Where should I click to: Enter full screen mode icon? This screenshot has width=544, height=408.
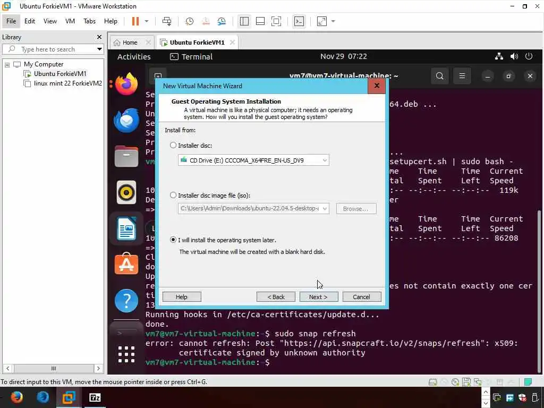(276, 21)
